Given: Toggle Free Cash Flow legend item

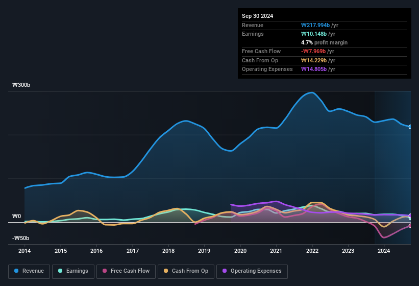Looking at the screenshot, I should click(x=127, y=271).
